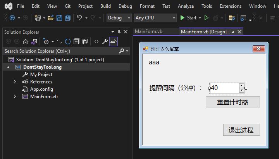This screenshot has height=159, width=279.
Task: Switch between solutions and folder views icon
Action: click(x=34, y=41)
